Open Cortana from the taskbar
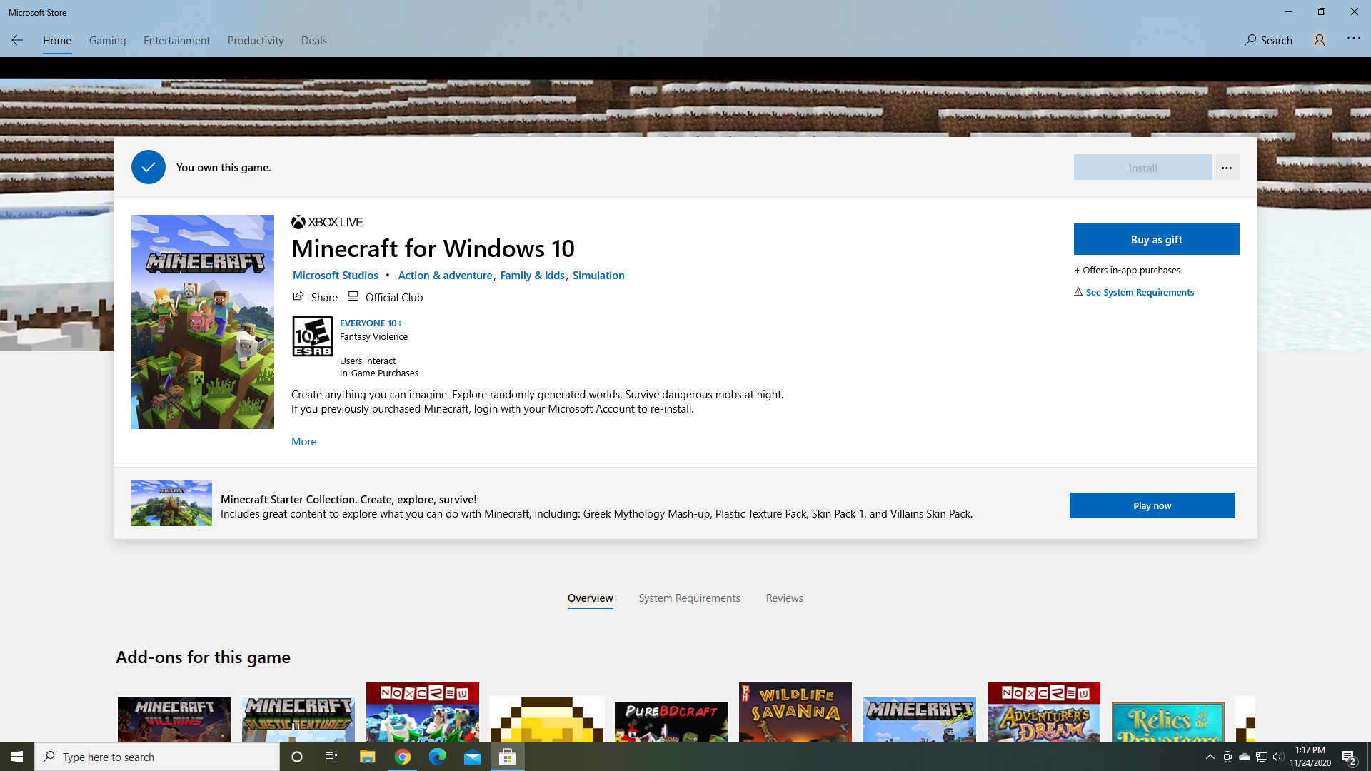The width and height of the screenshot is (1371, 771). point(297,757)
